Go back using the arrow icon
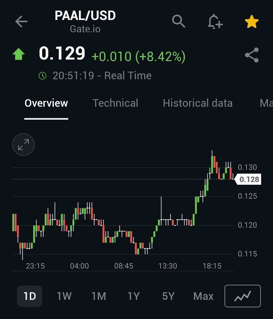Viewport: 273px width, 319px height. click(21, 22)
